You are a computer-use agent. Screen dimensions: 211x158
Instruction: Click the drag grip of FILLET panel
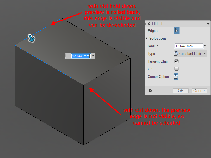(x=146, y=24)
